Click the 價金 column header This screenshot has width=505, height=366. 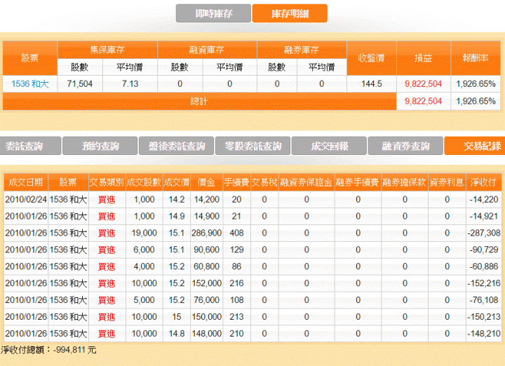206,182
